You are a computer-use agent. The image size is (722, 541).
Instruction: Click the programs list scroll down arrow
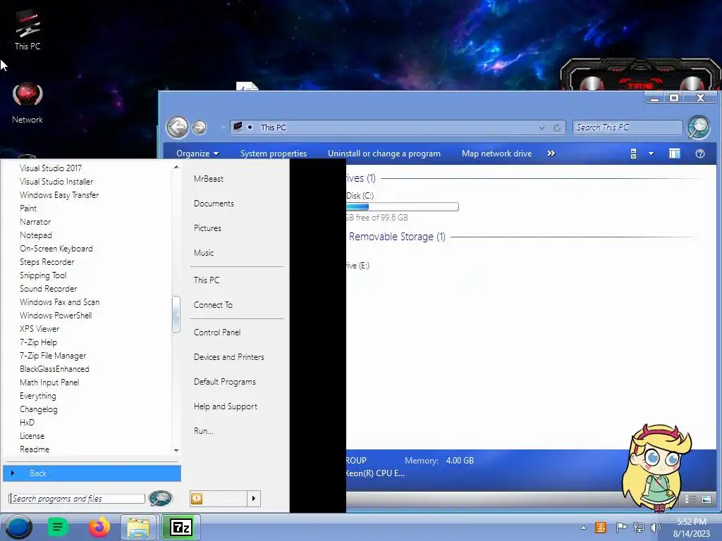(x=176, y=450)
